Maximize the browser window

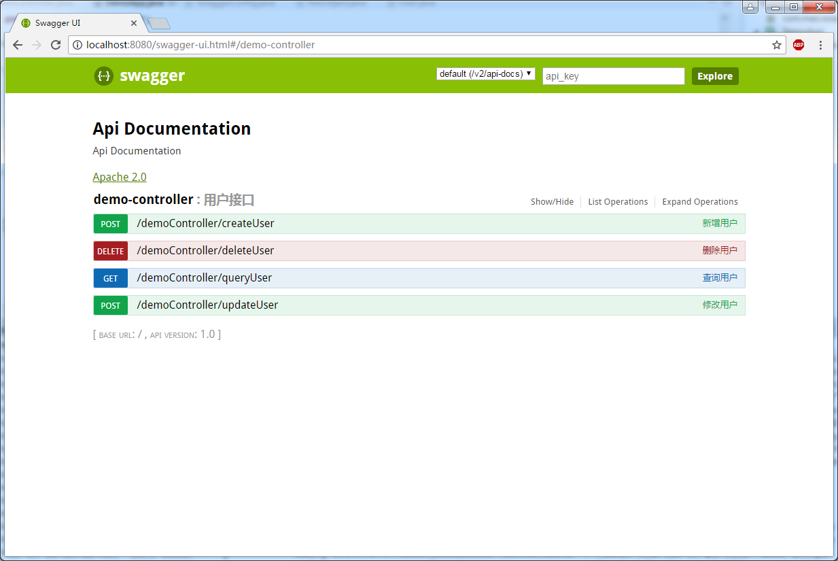point(792,7)
